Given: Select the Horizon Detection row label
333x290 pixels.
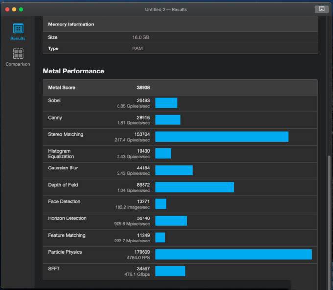Looking at the screenshot, I should (67, 218).
